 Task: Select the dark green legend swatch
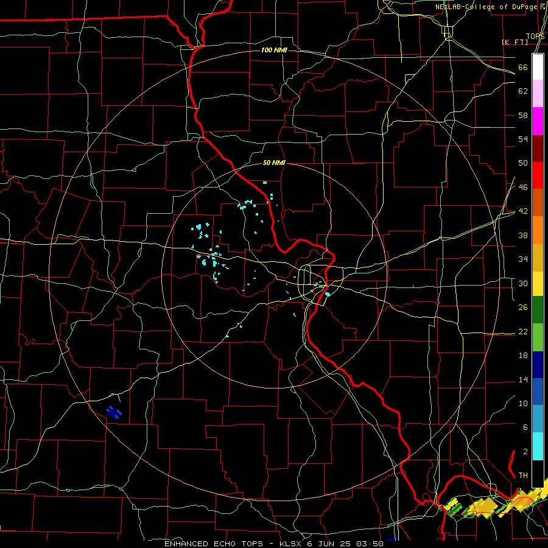click(538, 310)
